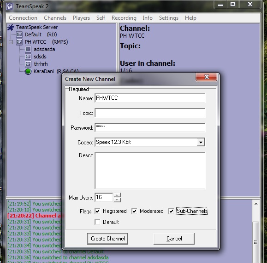
Task: Open the Channels menu
Action: (x=55, y=18)
